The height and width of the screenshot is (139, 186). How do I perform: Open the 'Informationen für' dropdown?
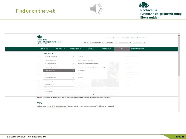click(x=97, y=42)
